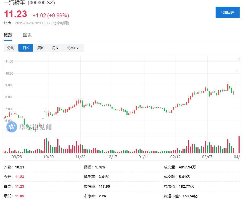Viewport: 246px width, 200px height.
Task: Click the 10/30 date axis label
Action: [49, 157]
